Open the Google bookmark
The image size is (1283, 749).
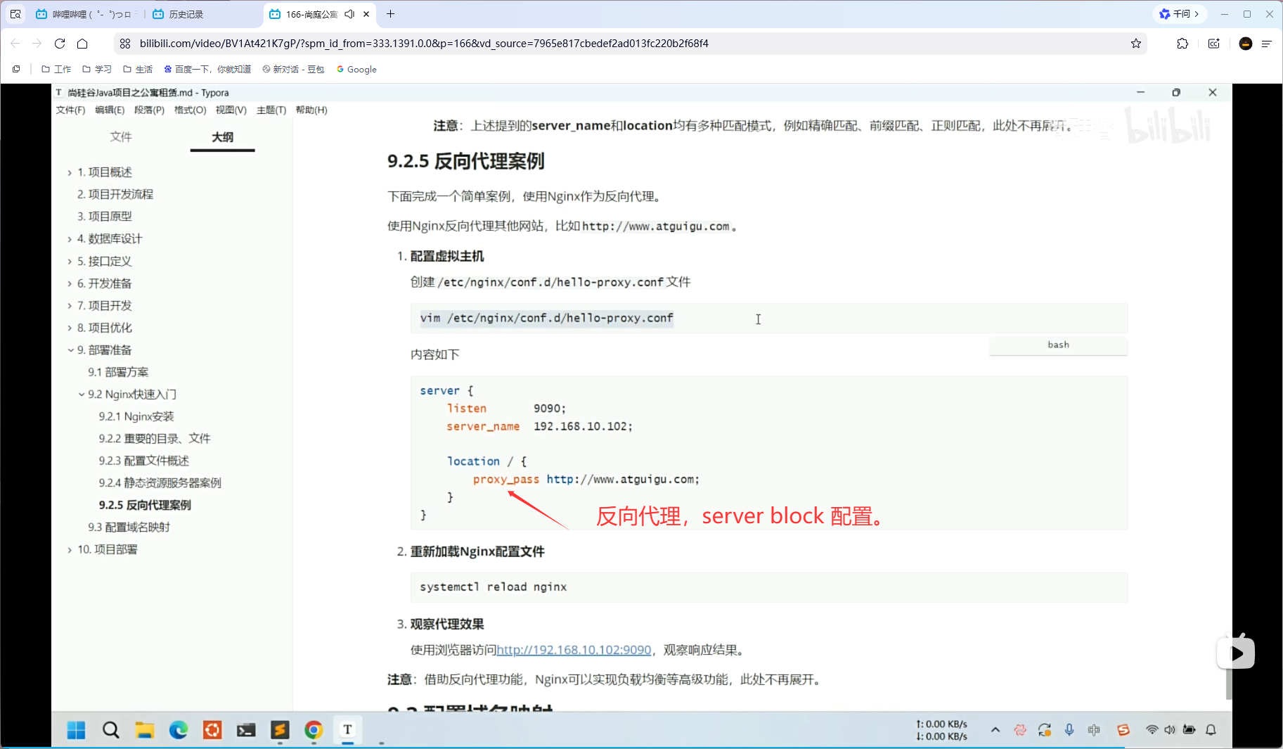(x=356, y=69)
